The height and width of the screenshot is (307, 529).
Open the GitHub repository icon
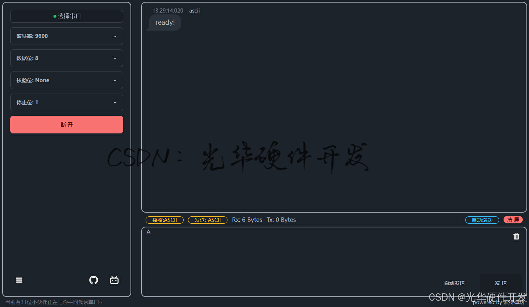click(94, 280)
